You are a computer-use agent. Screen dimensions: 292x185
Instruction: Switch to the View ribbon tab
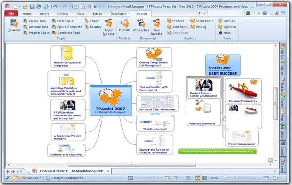point(80,14)
